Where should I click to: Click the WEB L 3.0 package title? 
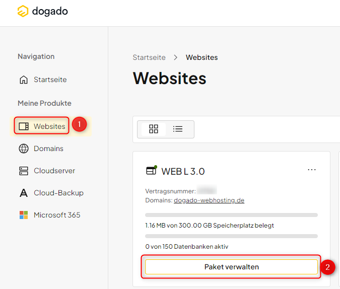(183, 172)
